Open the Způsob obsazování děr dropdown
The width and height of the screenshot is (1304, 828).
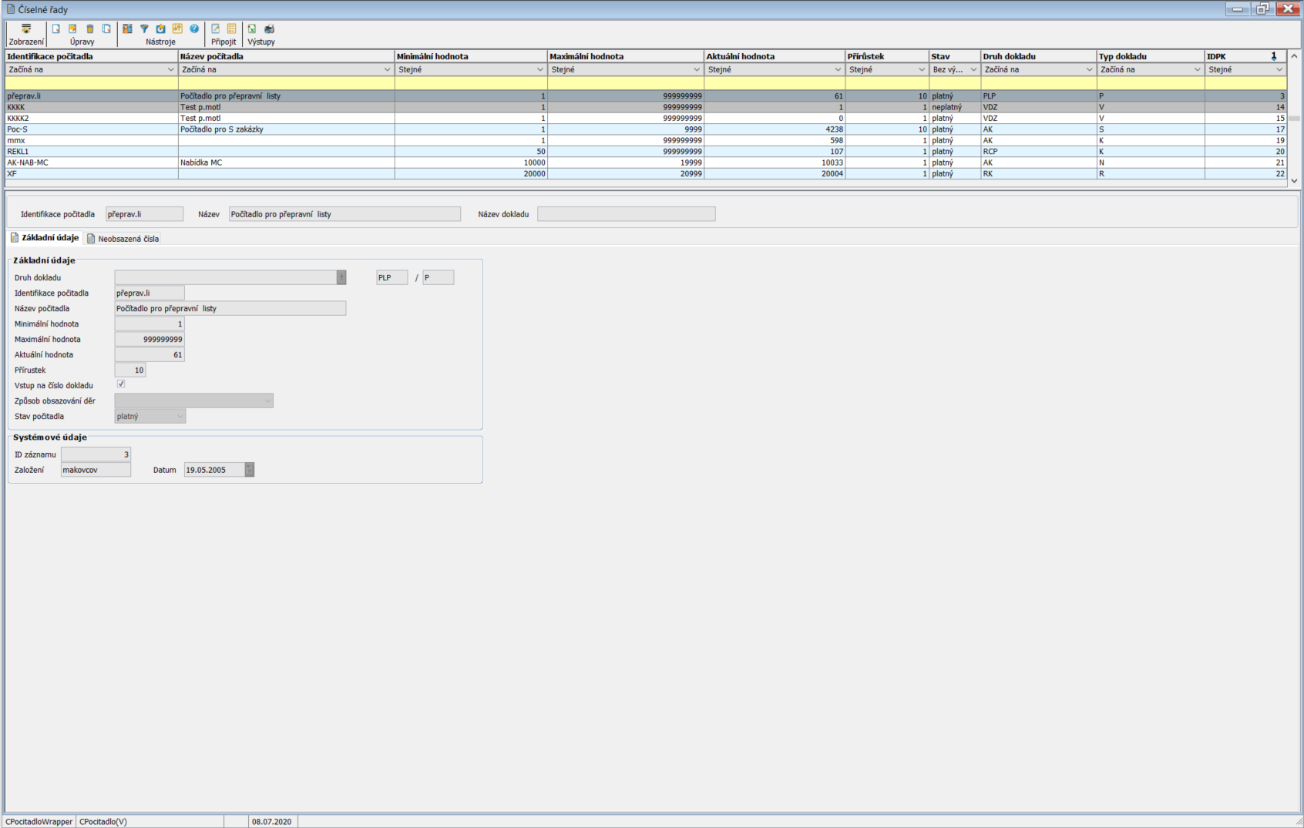coord(267,401)
